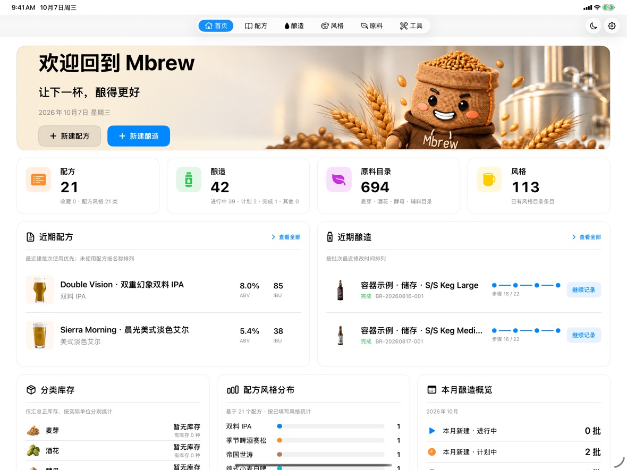This screenshot has height=470, width=627.
Task: Open settings via gear icon
Action: (x=612, y=26)
